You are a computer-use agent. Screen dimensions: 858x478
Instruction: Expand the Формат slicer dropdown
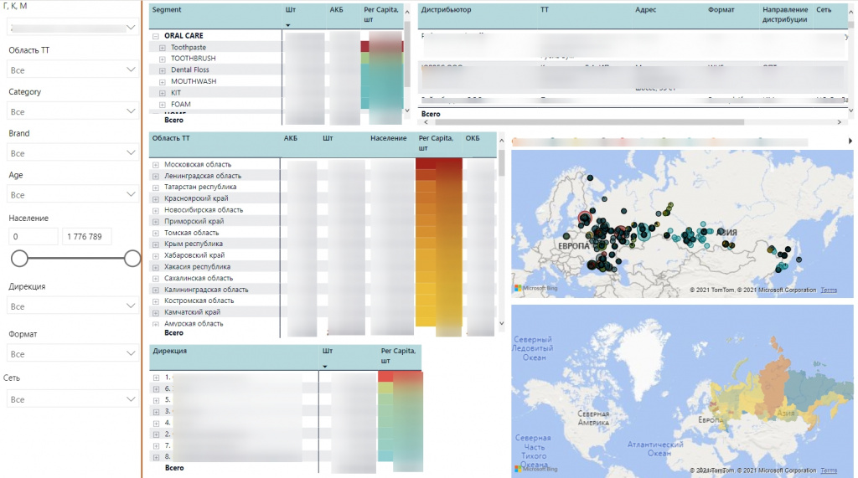coord(72,354)
